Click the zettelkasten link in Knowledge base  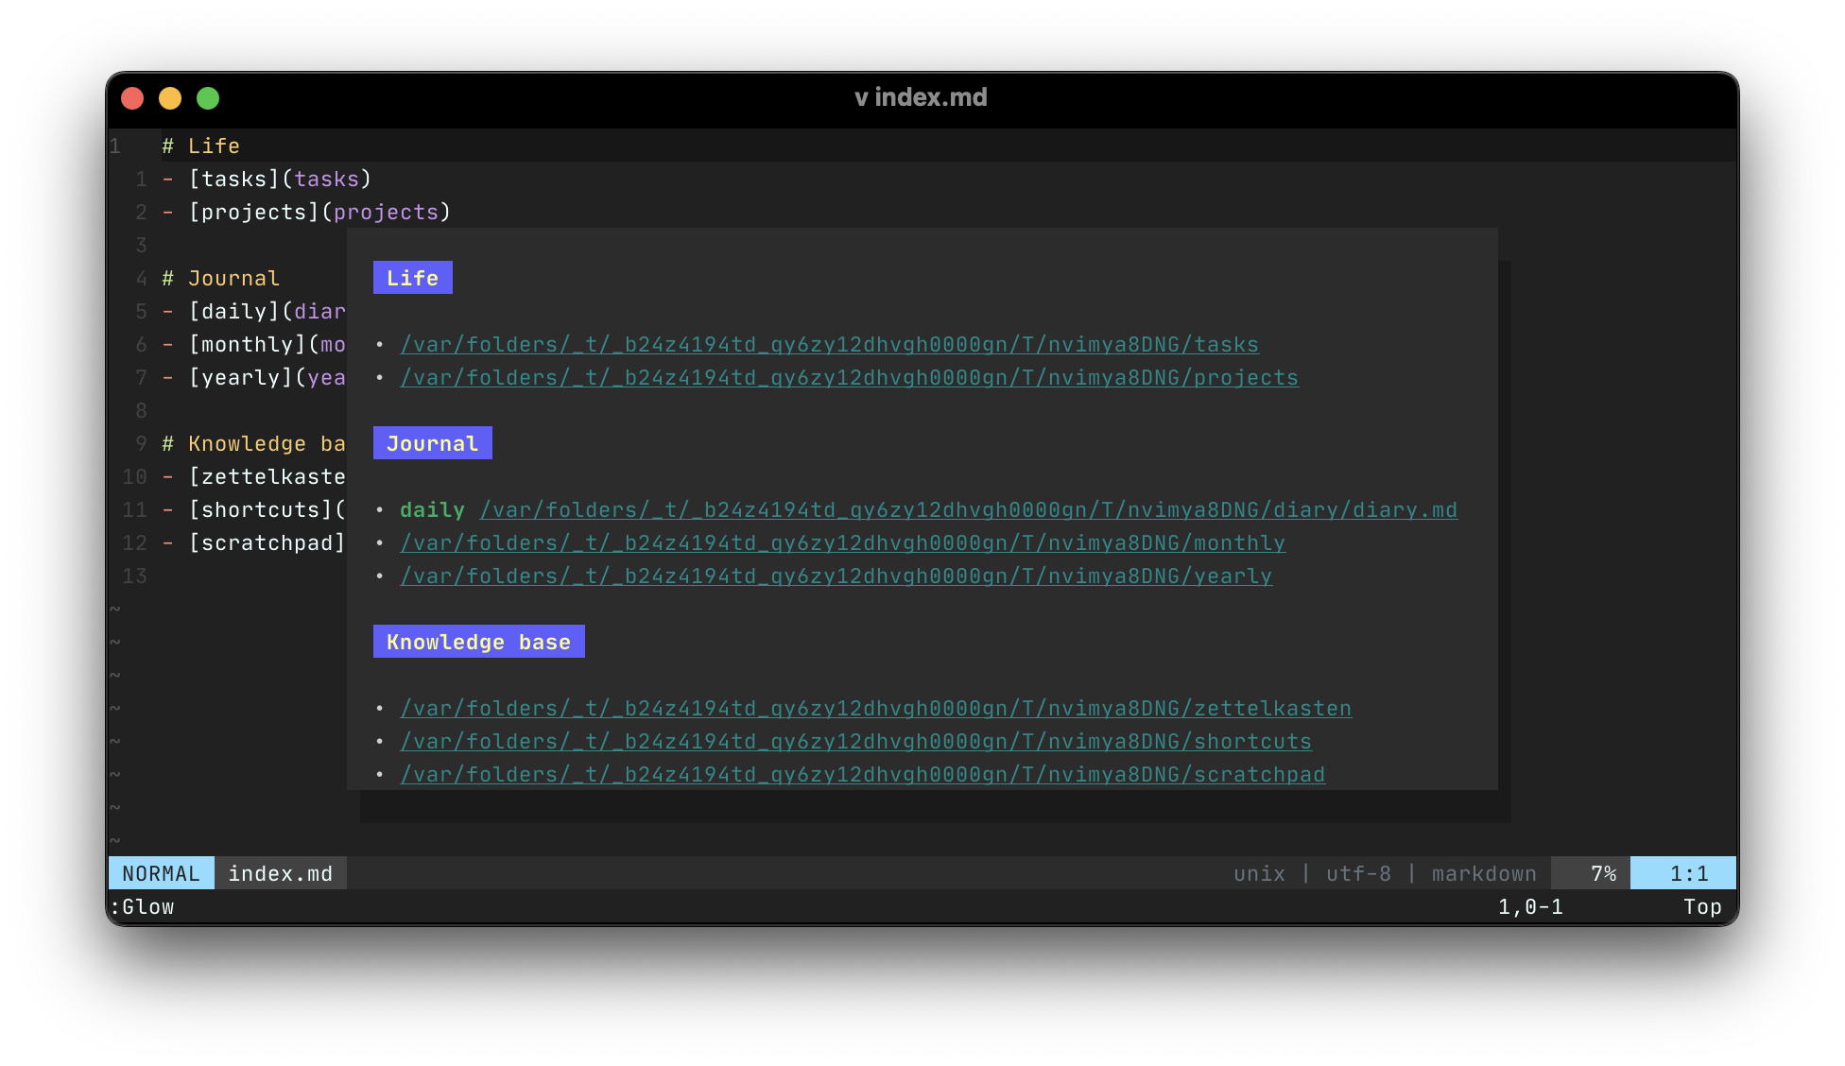[875, 707]
